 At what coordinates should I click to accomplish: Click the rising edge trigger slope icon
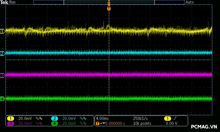(175, 119)
